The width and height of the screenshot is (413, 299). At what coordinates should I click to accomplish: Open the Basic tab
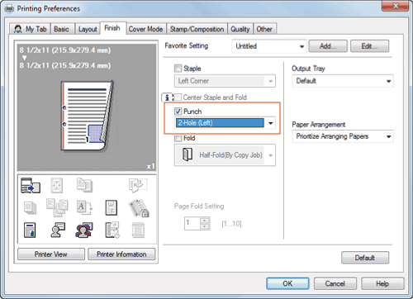pyautogui.click(x=61, y=29)
